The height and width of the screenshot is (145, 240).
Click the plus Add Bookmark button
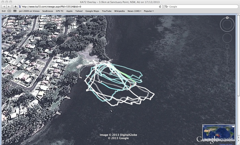tap(15, 7)
